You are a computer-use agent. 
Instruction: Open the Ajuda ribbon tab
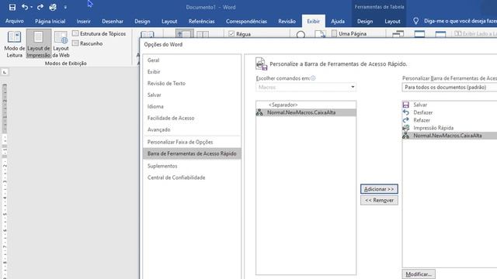coord(338,21)
